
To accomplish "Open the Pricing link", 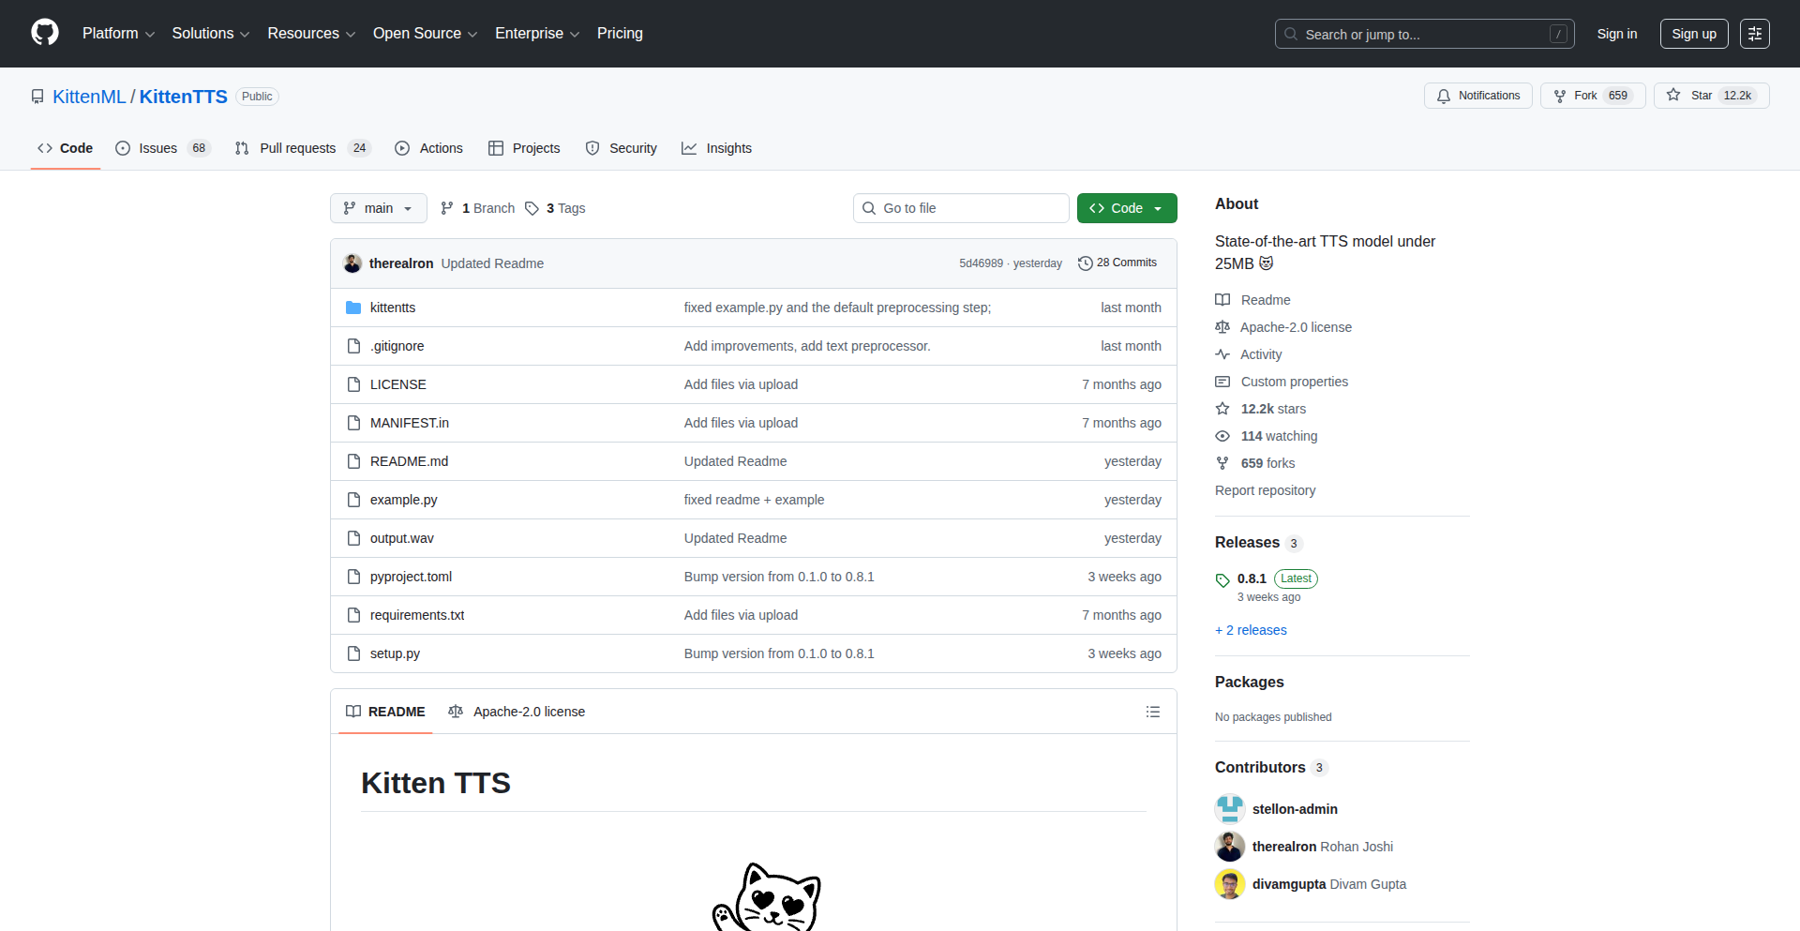I will [620, 34].
